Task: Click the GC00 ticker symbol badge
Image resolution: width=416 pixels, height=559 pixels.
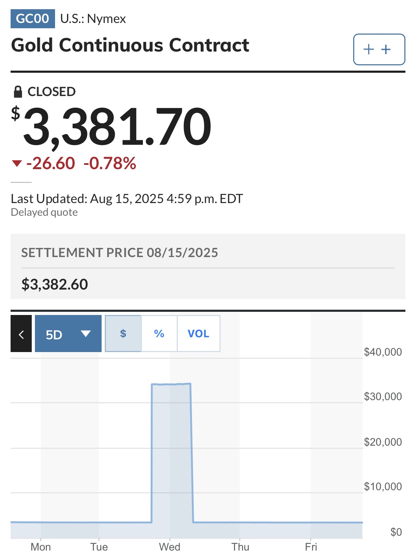Action: point(33,18)
